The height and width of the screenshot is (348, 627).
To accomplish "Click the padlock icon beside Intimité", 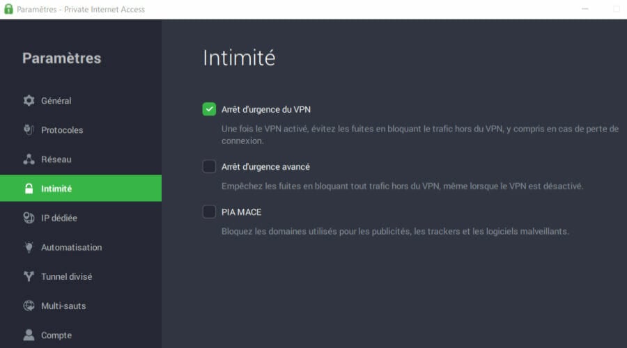I will tap(29, 188).
